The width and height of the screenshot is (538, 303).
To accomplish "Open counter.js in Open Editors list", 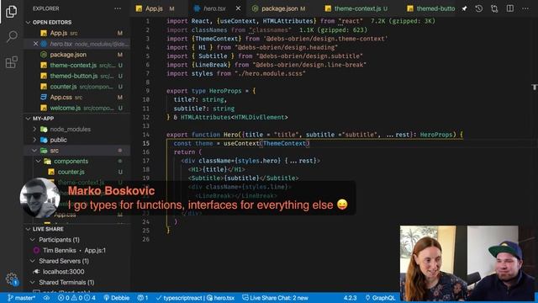I will click(x=77, y=86).
